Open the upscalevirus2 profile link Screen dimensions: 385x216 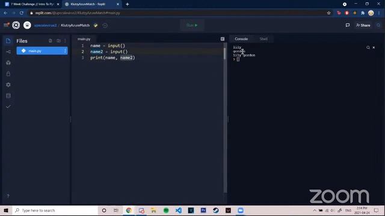45,25
